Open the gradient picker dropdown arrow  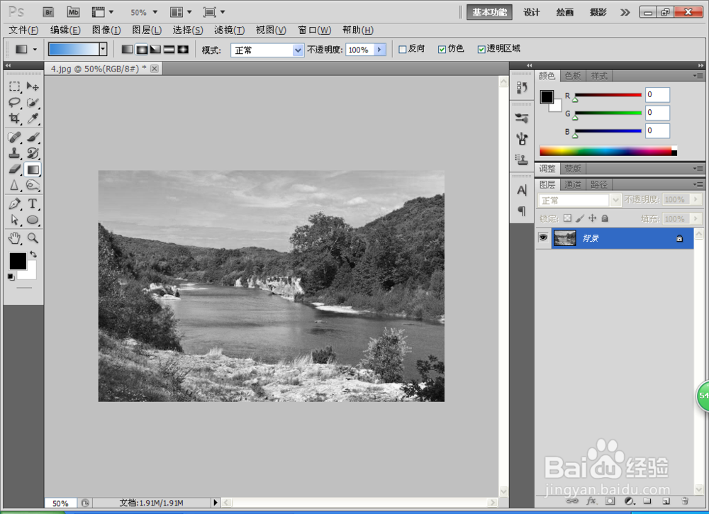coord(103,50)
